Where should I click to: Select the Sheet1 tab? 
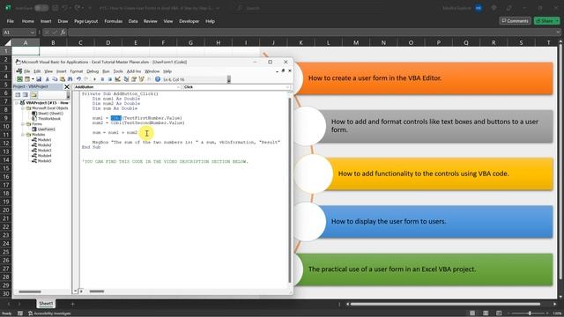[x=46, y=304]
